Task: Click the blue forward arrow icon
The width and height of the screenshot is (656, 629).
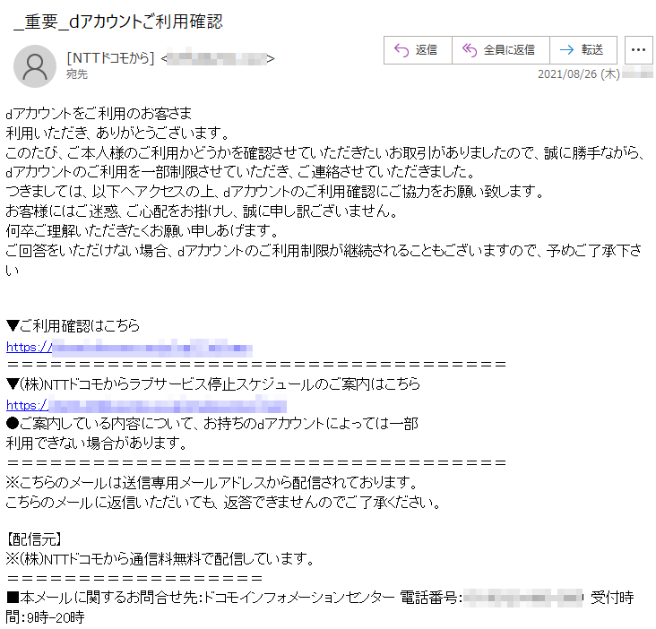Action: click(x=567, y=50)
